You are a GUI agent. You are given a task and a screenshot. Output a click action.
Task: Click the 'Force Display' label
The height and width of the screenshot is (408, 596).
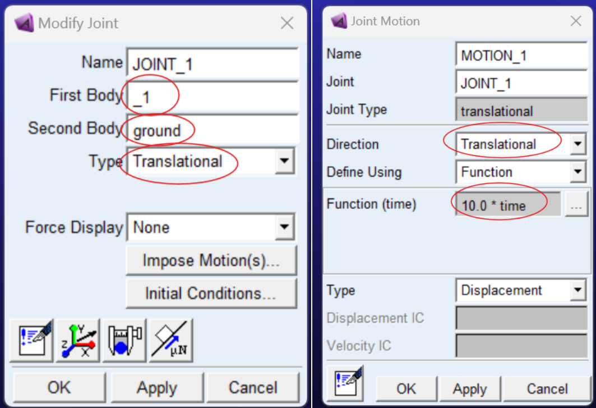click(74, 228)
